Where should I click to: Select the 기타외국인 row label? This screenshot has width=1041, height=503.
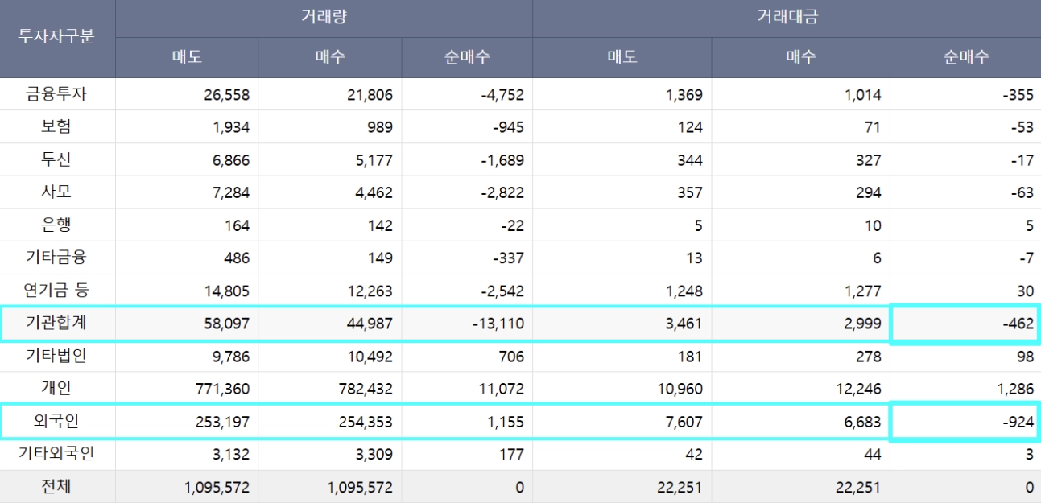tap(56, 454)
